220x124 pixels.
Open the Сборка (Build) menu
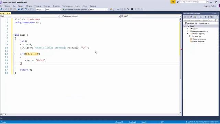[29, 6]
